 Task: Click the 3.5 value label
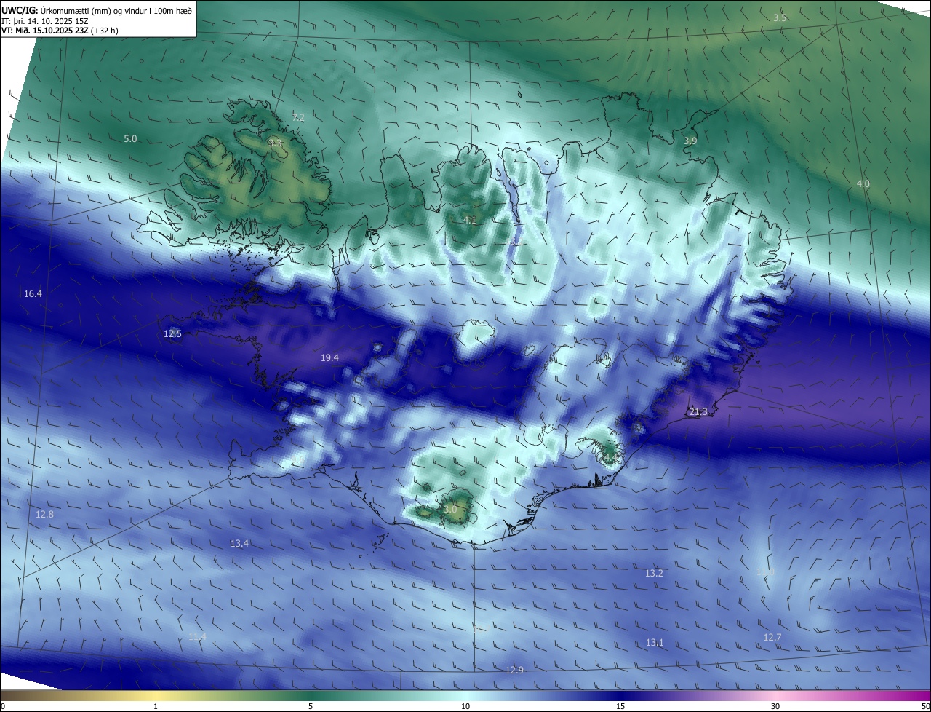(780, 17)
